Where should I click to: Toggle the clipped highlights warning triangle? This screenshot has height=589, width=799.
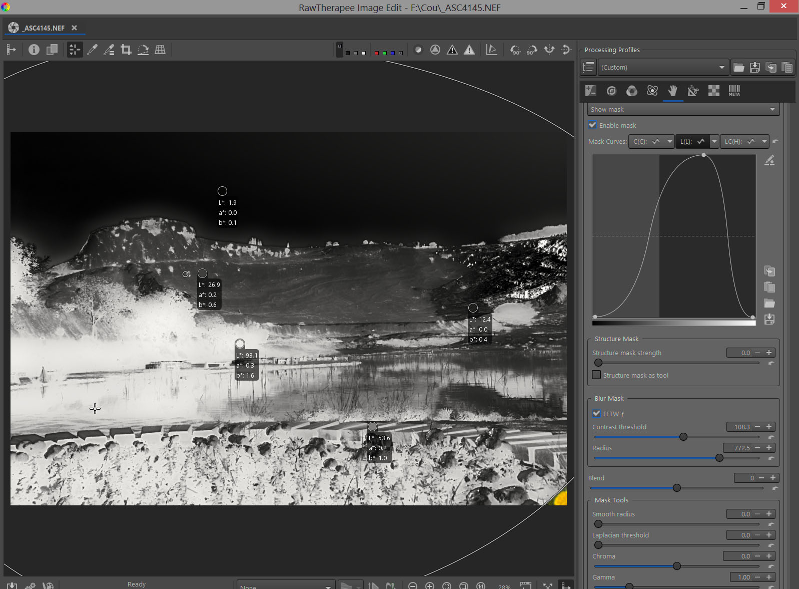[x=469, y=50]
